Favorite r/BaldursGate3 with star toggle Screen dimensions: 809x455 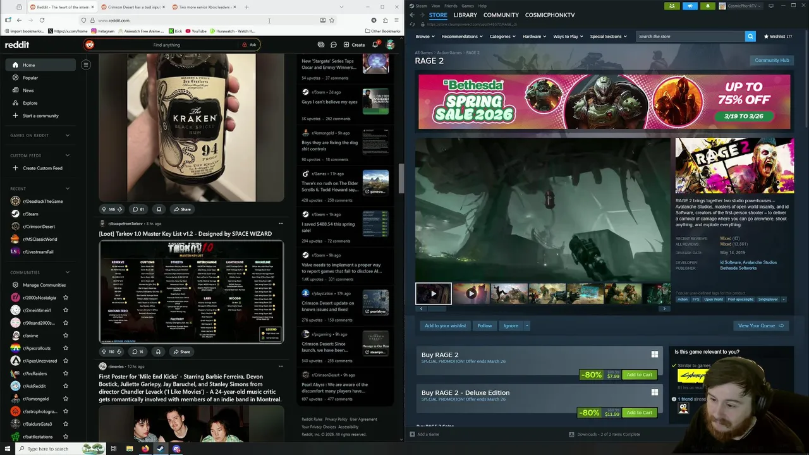(x=66, y=424)
